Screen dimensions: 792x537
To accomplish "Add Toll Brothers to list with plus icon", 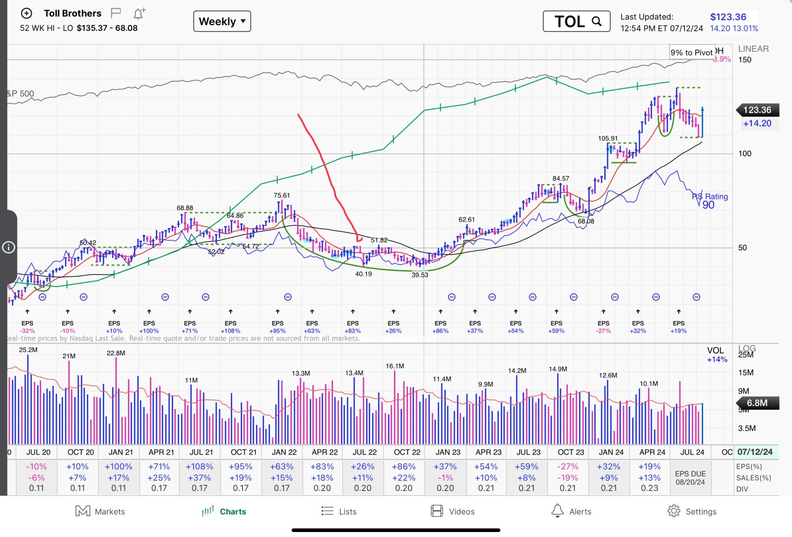I will (x=26, y=14).
